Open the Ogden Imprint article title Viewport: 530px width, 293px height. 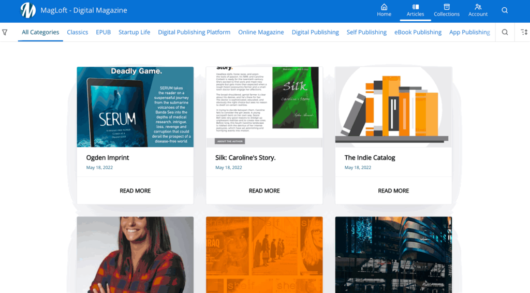point(108,157)
